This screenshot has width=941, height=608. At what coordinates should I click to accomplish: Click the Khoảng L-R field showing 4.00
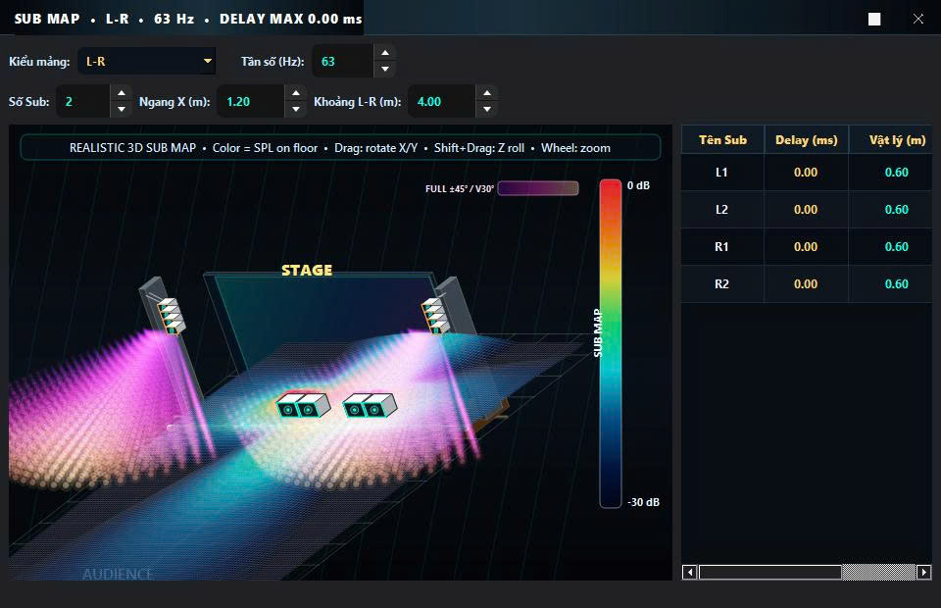pyautogui.click(x=442, y=101)
